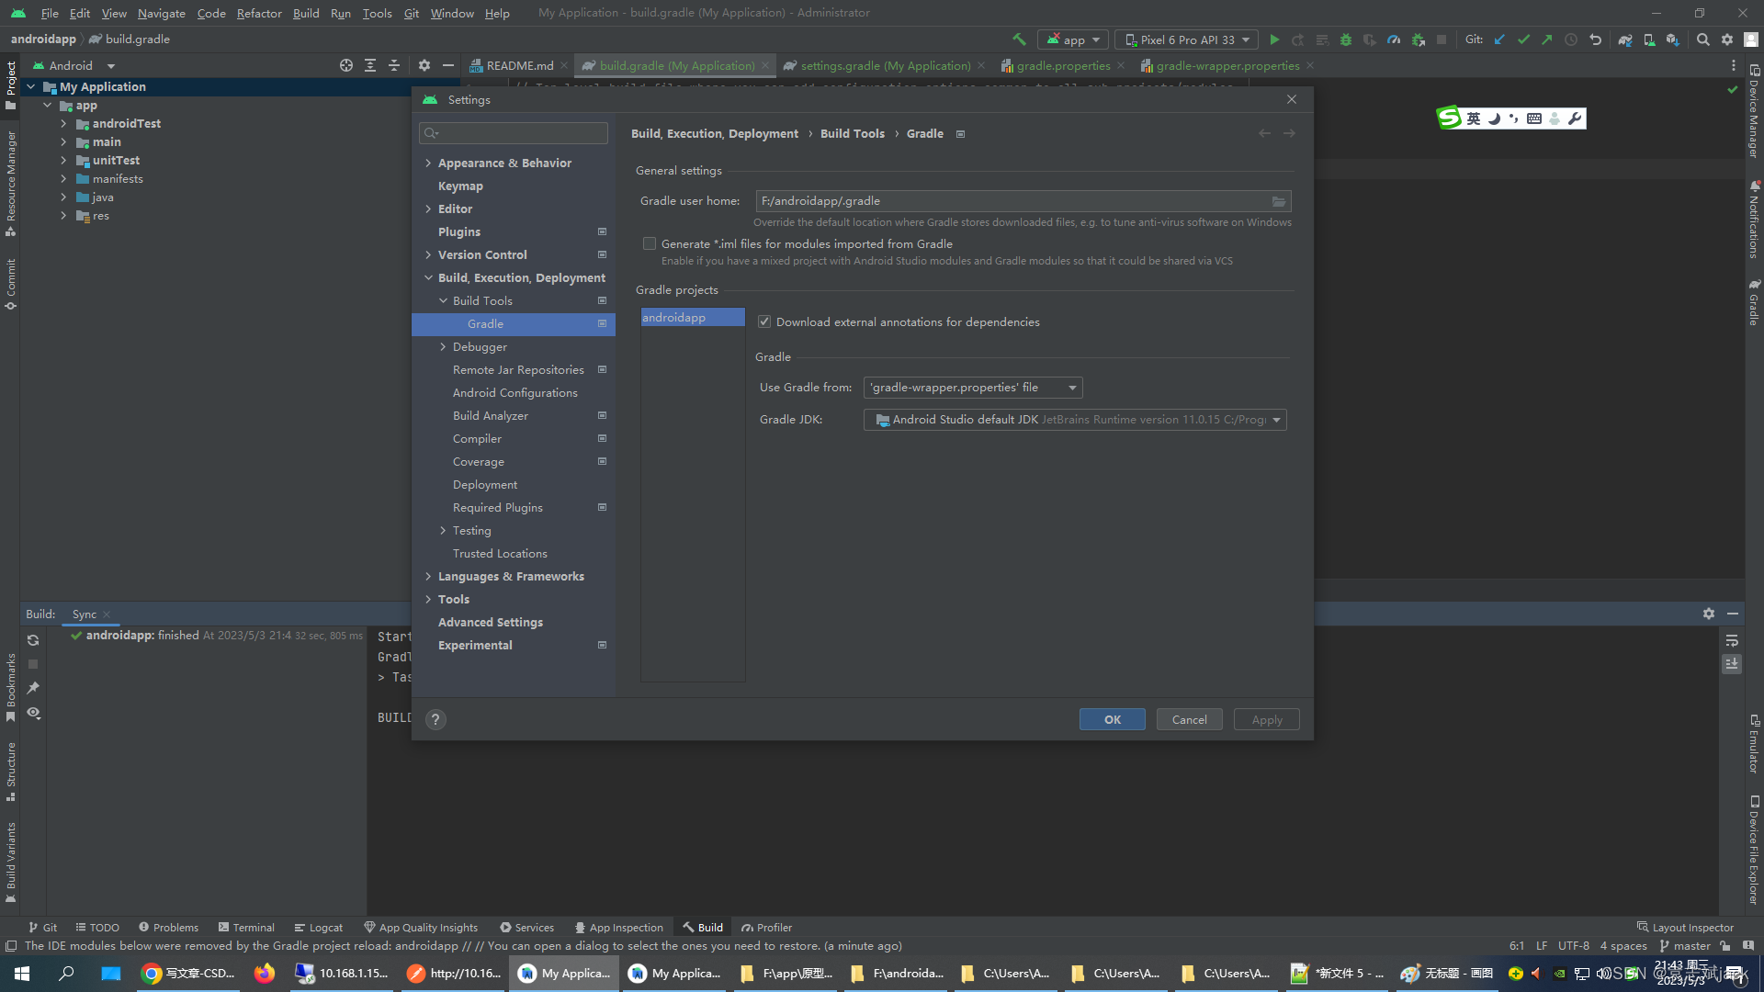Click the Debug app bug icon
Image resolution: width=1764 pixels, height=992 pixels.
pyautogui.click(x=1346, y=39)
